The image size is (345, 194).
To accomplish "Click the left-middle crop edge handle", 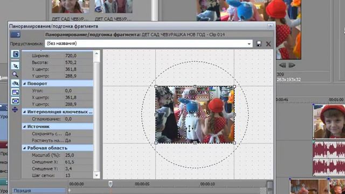I will coord(156,115).
